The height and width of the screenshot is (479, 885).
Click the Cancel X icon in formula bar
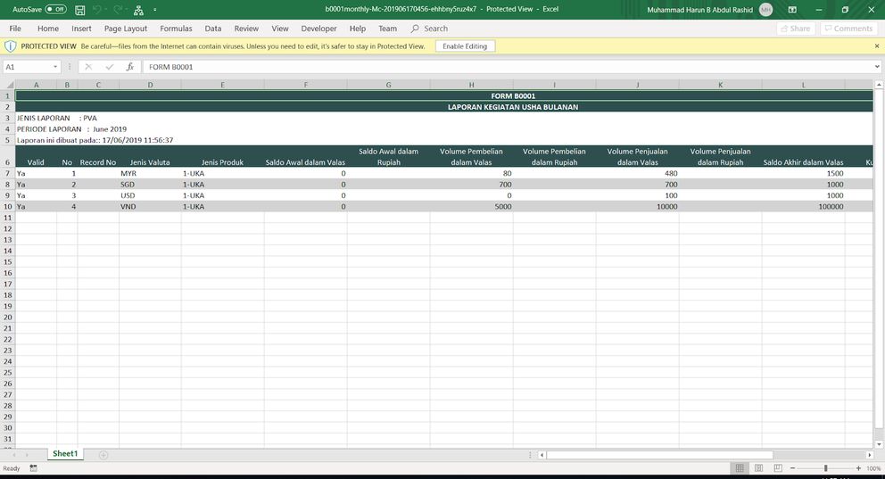click(88, 67)
